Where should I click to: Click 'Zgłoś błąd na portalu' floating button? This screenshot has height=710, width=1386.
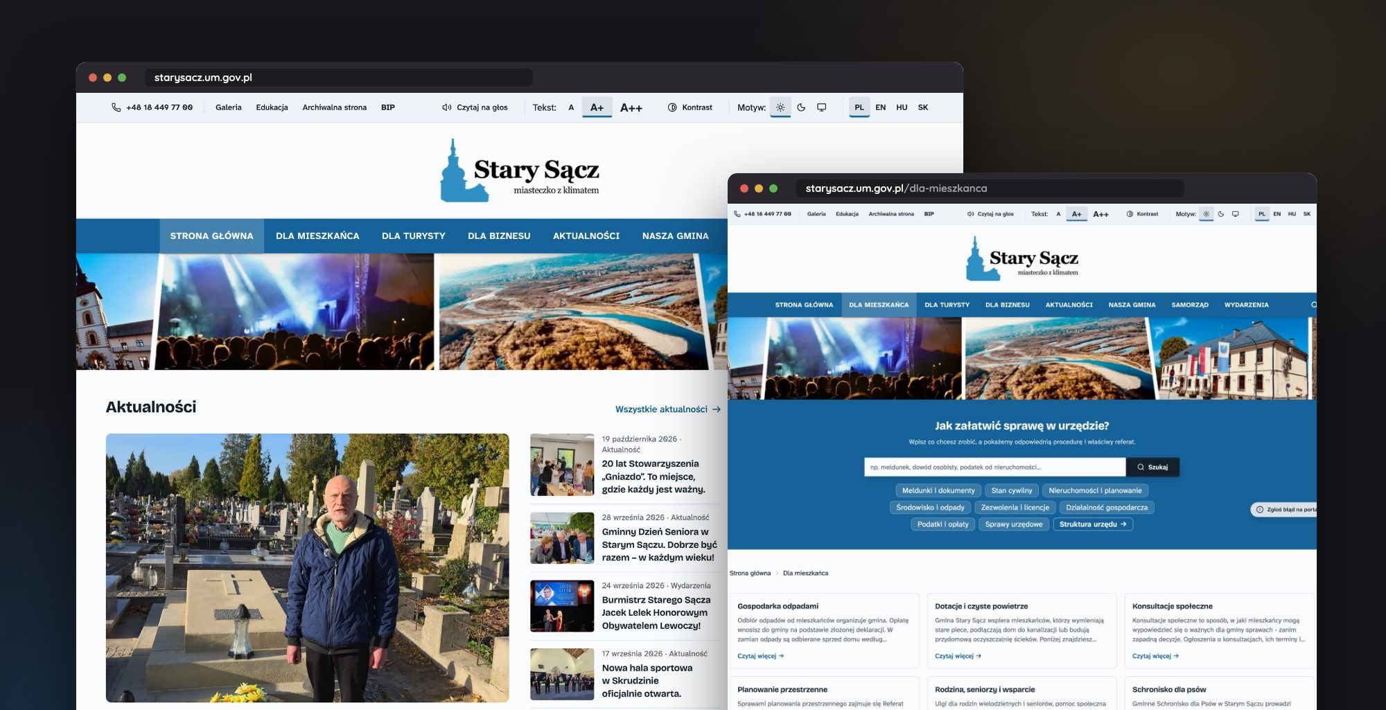[x=1284, y=509]
